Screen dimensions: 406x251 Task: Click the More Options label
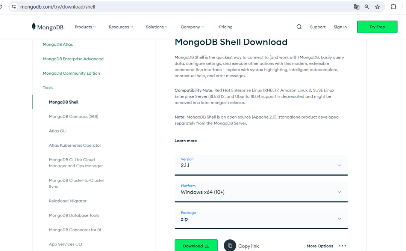320,246
